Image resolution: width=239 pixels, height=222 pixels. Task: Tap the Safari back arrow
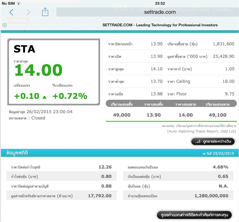pyautogui.click(x=12, y=12)
